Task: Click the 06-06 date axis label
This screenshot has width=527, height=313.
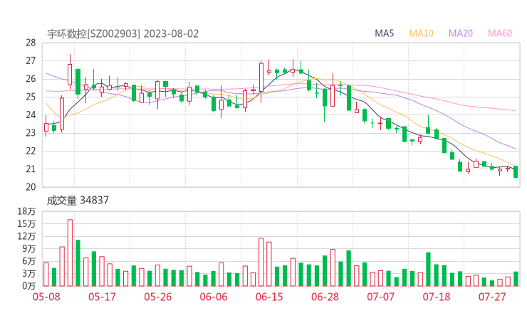Action: pyautogui.click(x=214, y=297)
